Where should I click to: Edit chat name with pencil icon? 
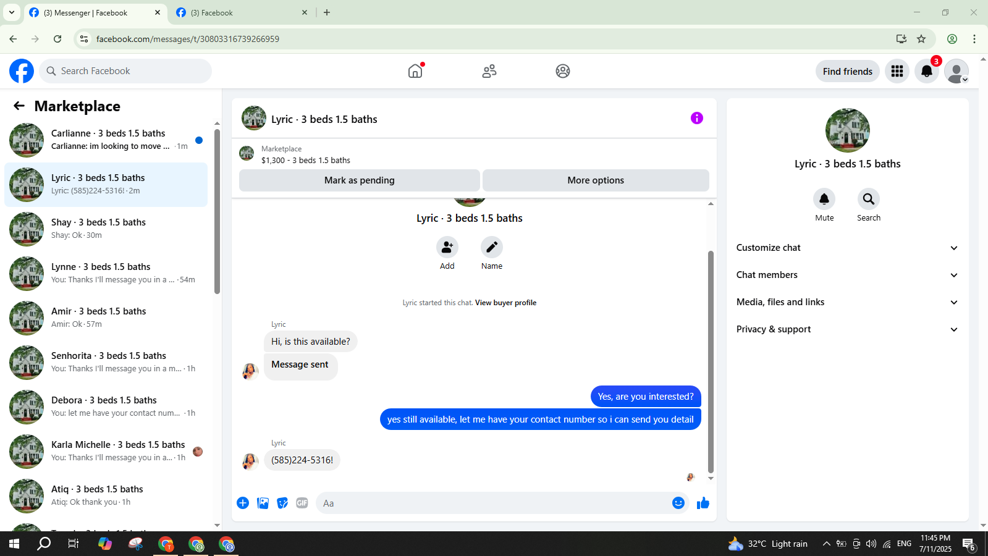tap(492, 247)
